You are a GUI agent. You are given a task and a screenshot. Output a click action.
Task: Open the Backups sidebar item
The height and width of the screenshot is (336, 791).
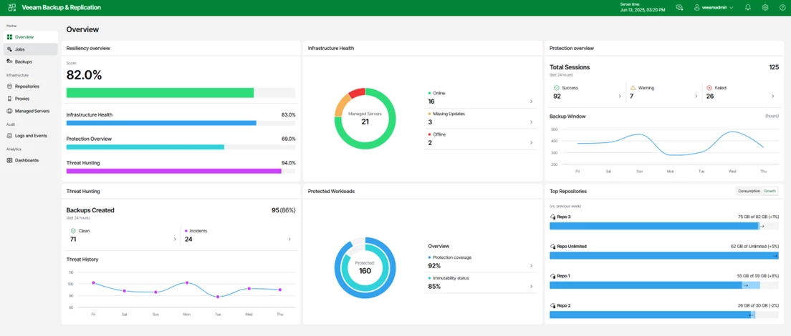[30, 61]
